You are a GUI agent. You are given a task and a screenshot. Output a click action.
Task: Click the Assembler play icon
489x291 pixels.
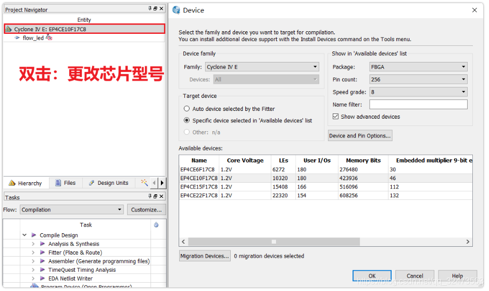pyautogui.click(x=43, y=261)
